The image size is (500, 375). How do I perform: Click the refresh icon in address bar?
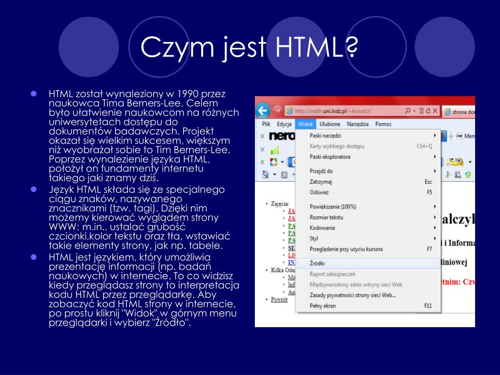click(x=428, y=111)
